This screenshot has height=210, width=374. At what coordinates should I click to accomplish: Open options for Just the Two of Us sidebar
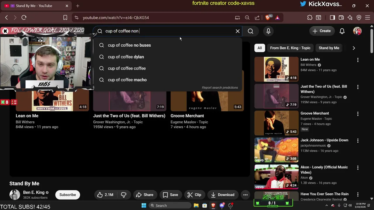tap(358, 87)
